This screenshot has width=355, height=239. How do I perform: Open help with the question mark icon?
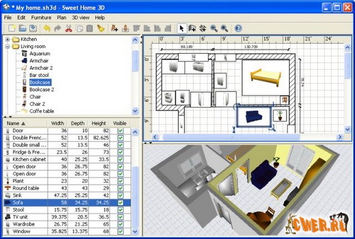[x=238, y=28]
